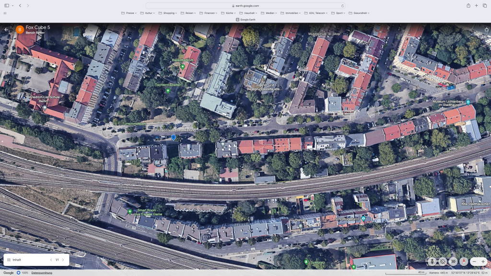Viewport: 491px width, 276px height.
Task: Open a new Safari tab
Action: [x=476, y=6]
